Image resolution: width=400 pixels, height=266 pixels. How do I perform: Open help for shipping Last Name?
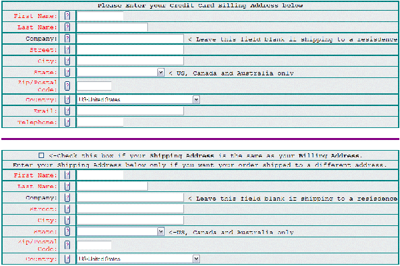click(67, 186)
